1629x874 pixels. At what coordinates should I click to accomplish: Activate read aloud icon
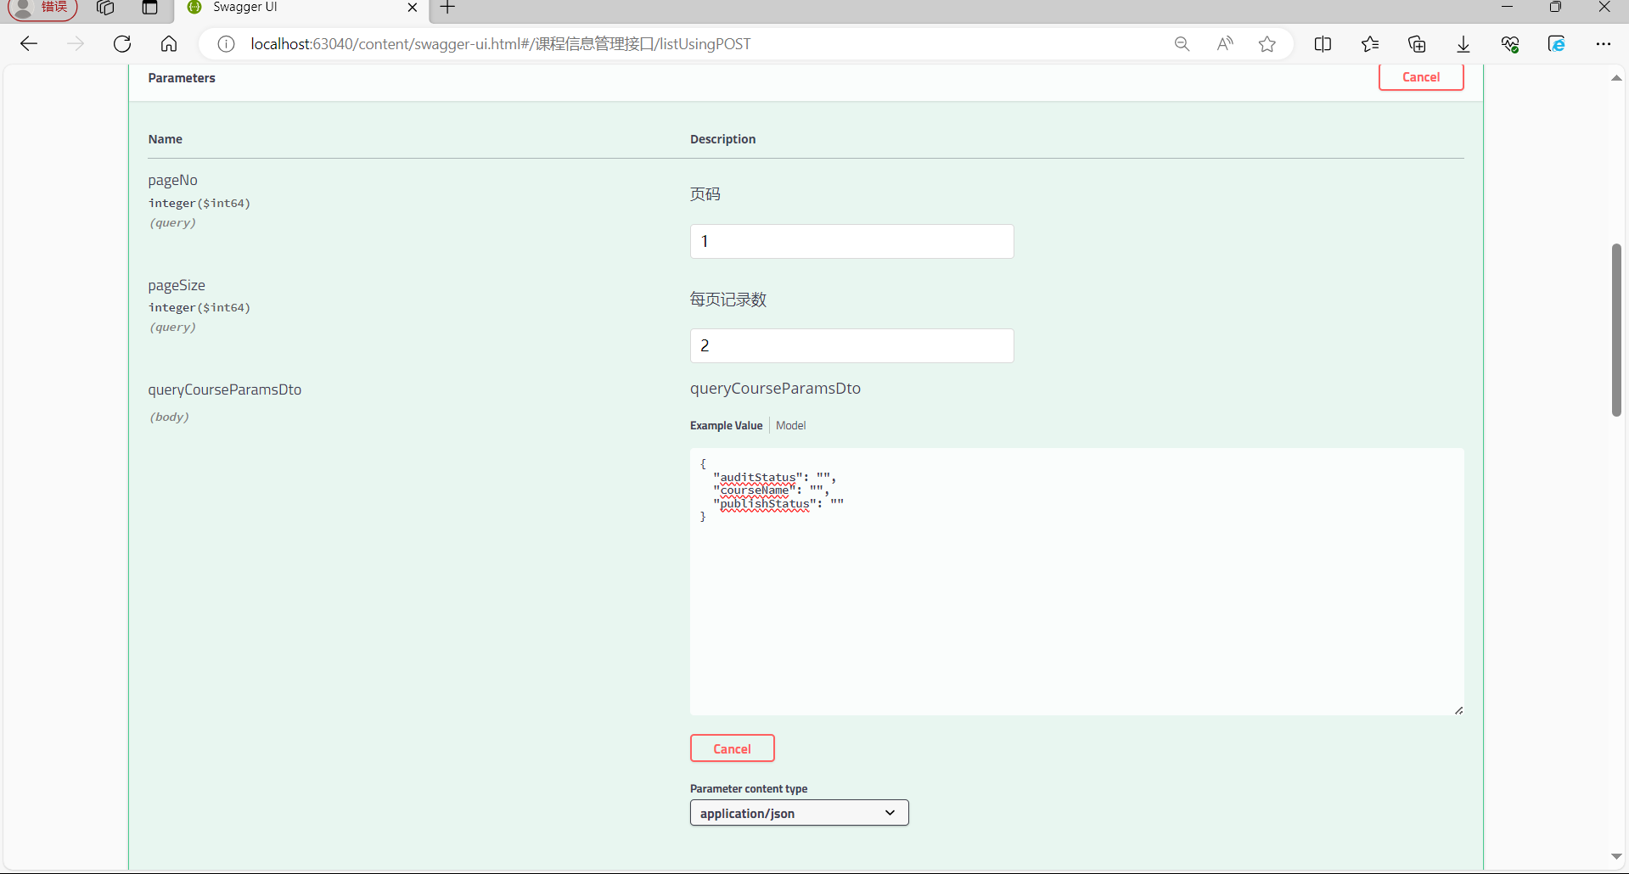tap(1224, 44)
